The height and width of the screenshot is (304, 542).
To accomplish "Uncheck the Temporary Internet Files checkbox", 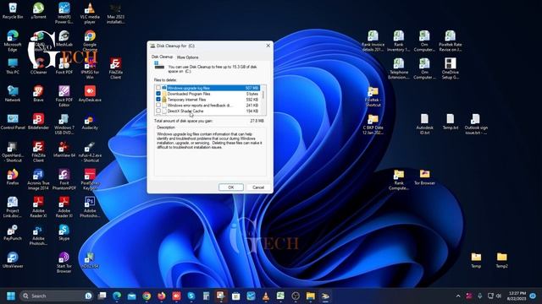I will coord(158,100).
